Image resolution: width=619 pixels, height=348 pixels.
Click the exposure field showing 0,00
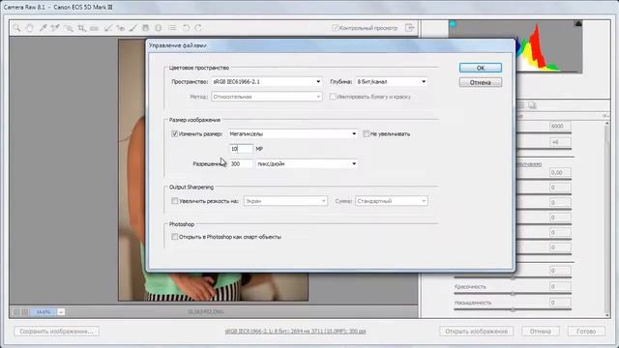560,172
